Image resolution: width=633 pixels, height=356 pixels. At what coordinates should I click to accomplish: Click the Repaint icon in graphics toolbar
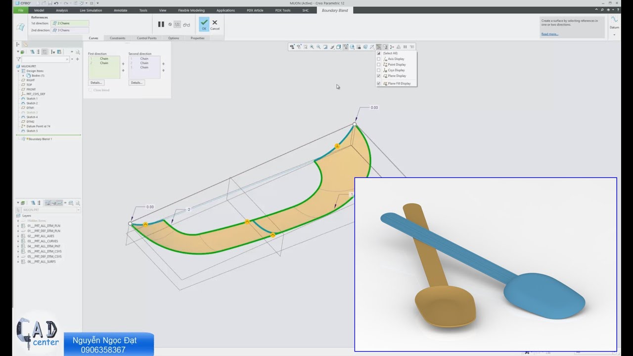[325, 47]
